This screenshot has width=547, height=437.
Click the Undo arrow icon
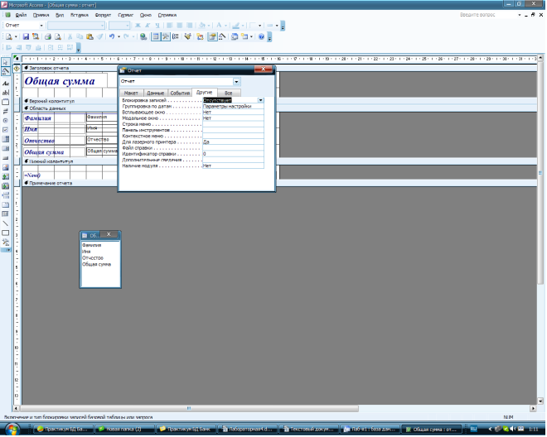[x=112, y=36]
